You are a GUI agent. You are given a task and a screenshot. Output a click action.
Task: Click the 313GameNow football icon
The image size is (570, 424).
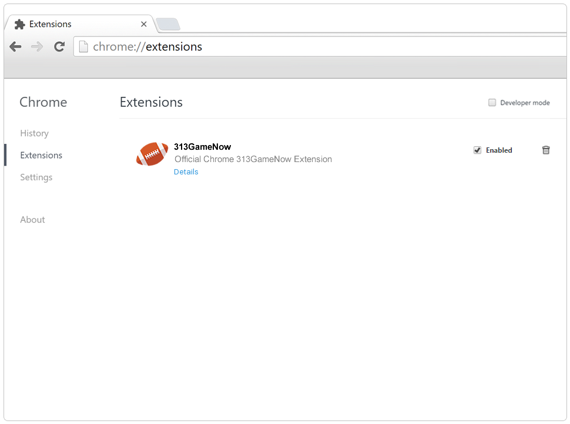(152, 154)
